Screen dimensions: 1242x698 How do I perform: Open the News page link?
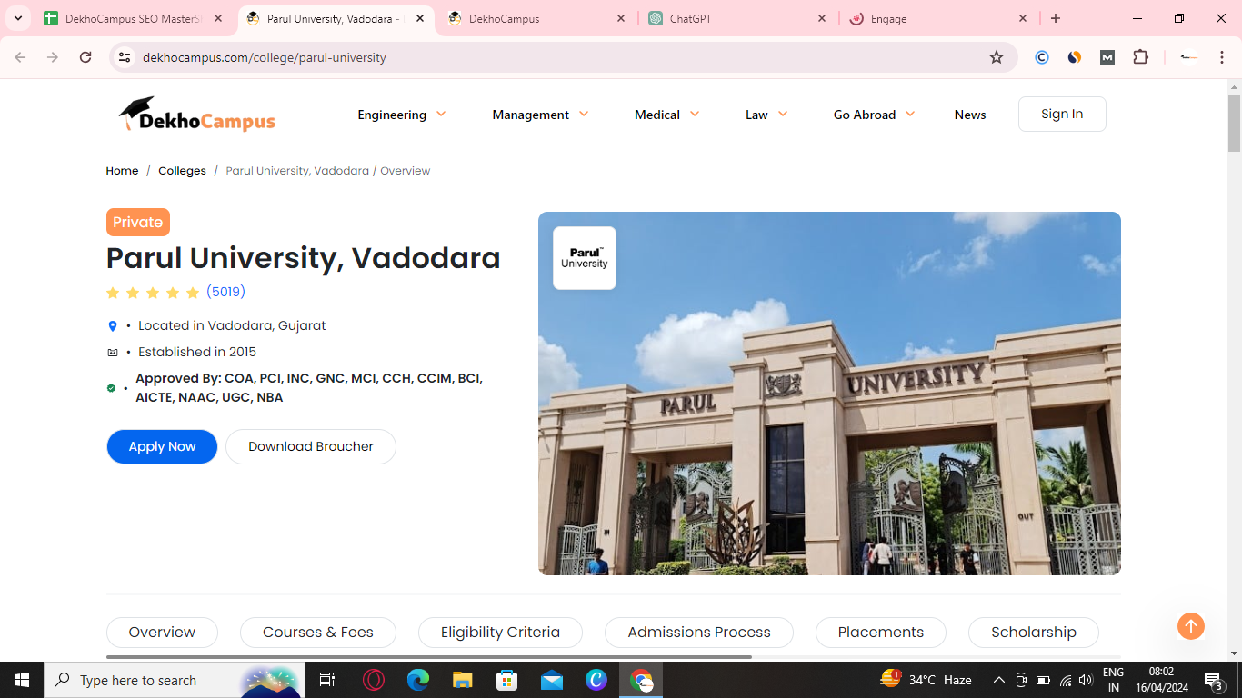pos(970,115)
